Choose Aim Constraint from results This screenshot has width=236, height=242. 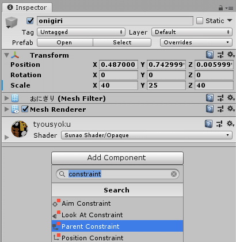[117, 203]
